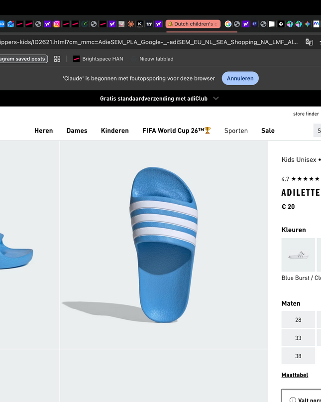Open the Nieuw tabblad bookmark
321x402 pixels.
[x=152, y=59]
